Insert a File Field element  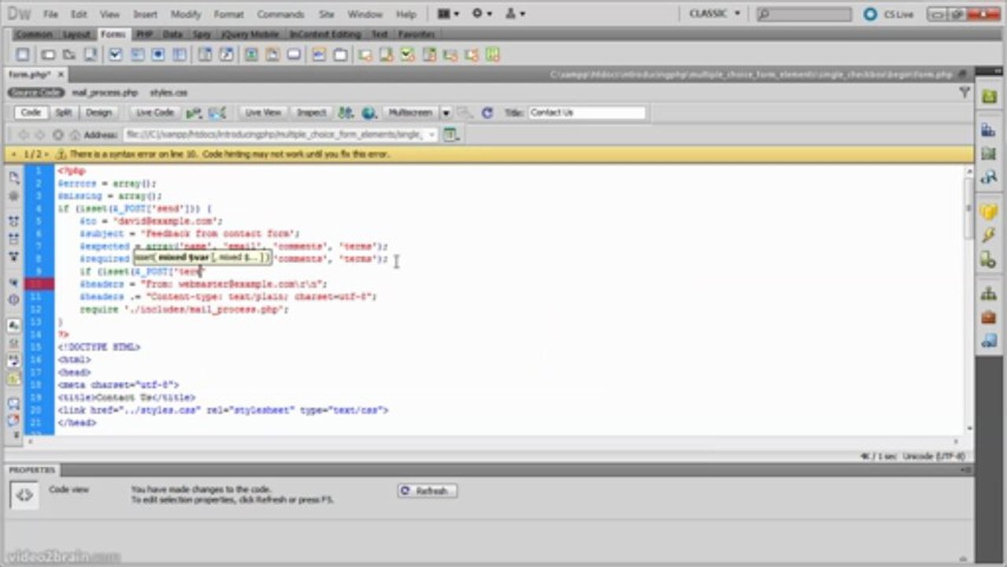pyautogui.click(x=272, y=55)
